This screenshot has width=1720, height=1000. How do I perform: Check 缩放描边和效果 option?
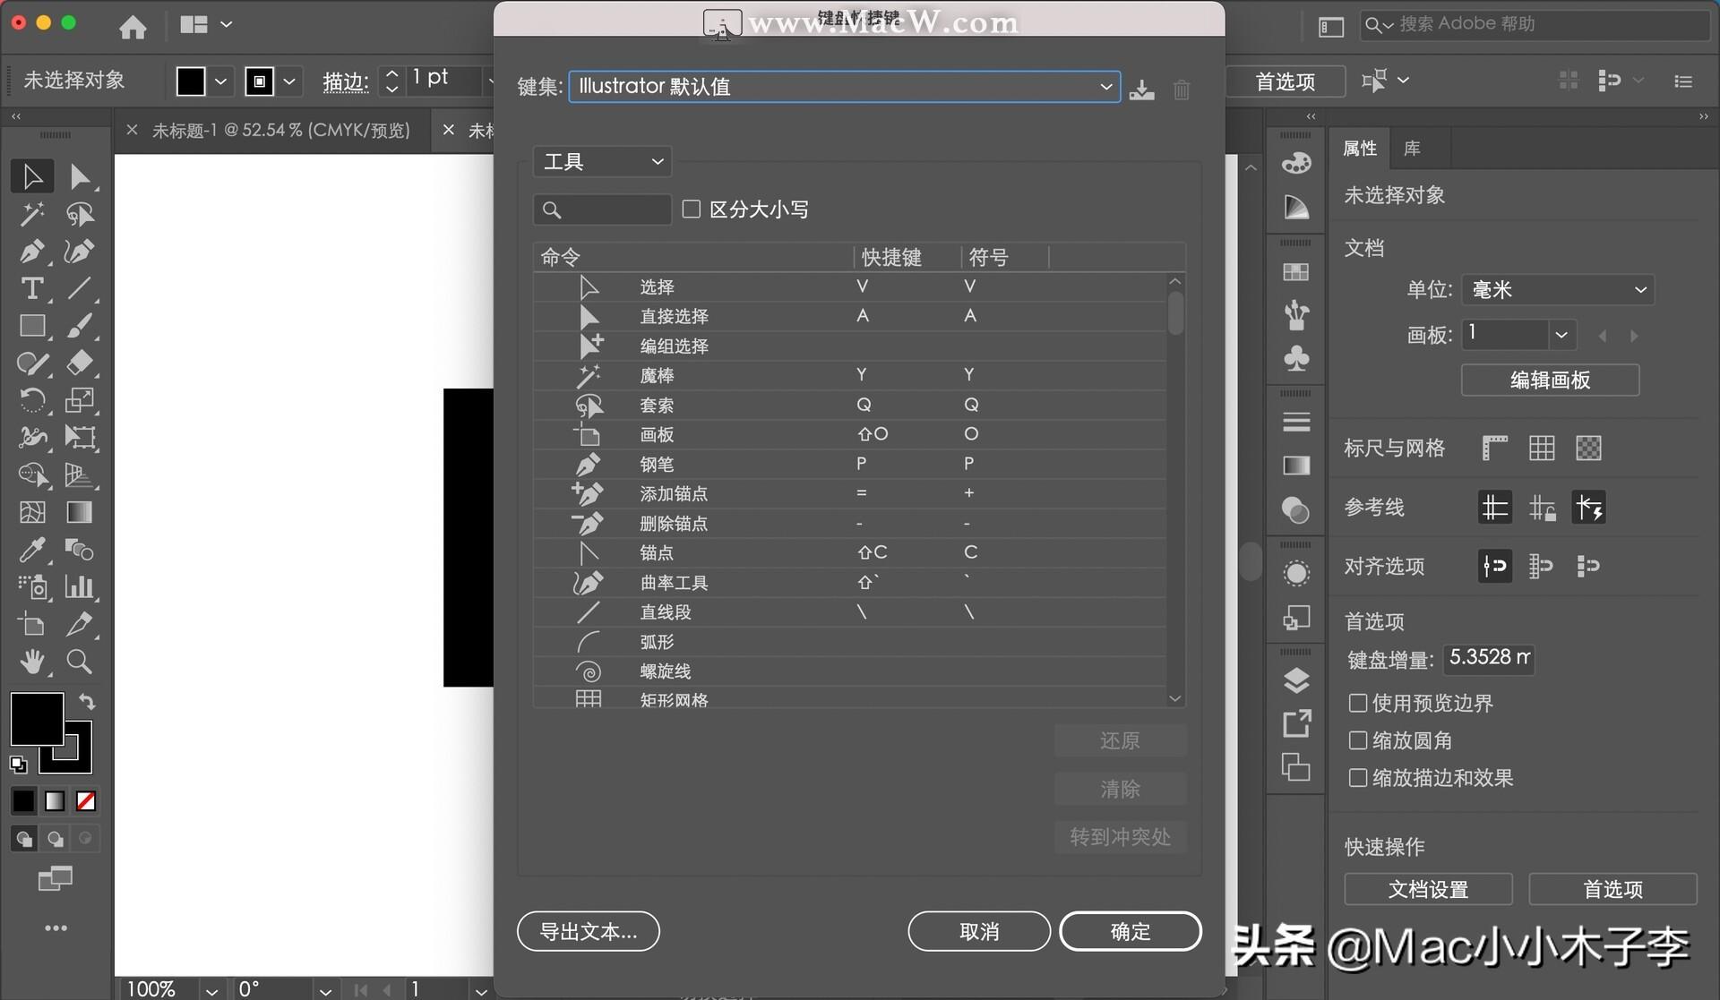[1357, 777]
